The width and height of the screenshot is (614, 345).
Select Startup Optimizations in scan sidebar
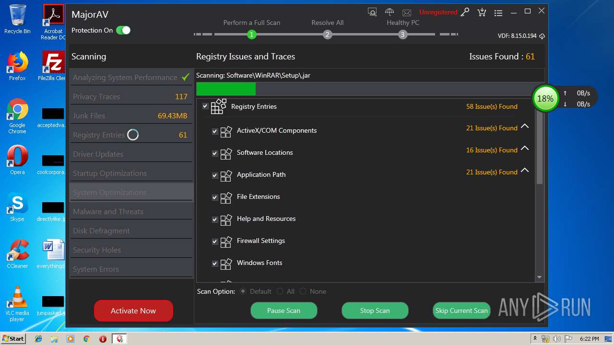[131, 173]
